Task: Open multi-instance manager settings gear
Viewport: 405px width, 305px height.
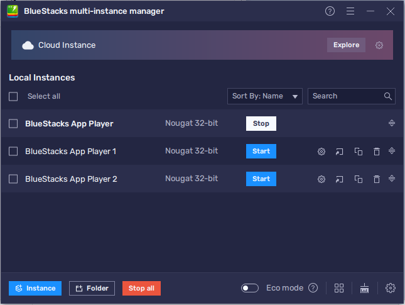Action: pyautogui.click(x=391, y=288)
